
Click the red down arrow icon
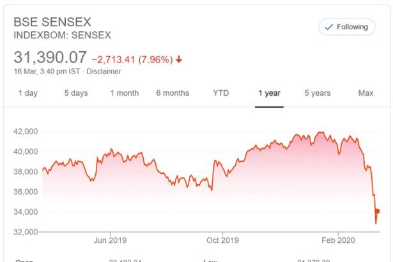coord(179,59)
